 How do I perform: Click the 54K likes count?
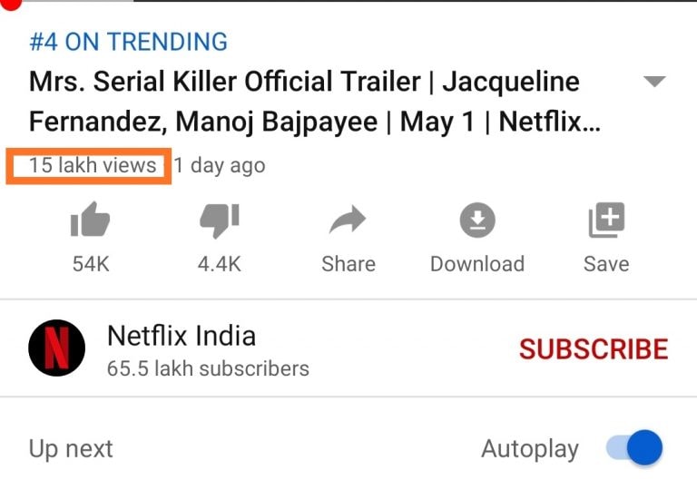tap(90, 264)
